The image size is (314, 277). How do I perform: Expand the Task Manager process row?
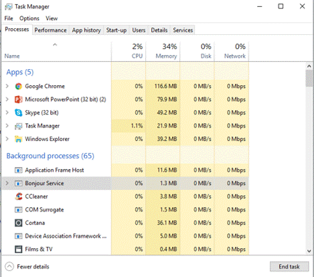7,125
